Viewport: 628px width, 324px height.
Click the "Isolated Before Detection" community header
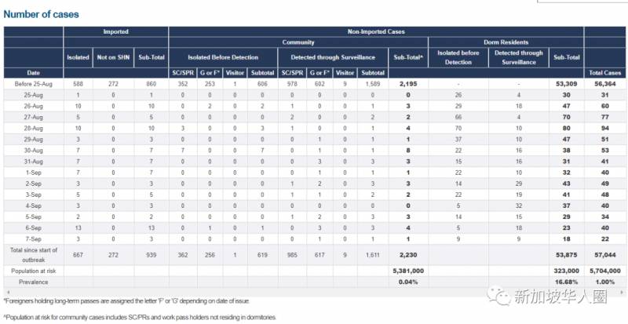pyautogui.click(x=223, y=57)
